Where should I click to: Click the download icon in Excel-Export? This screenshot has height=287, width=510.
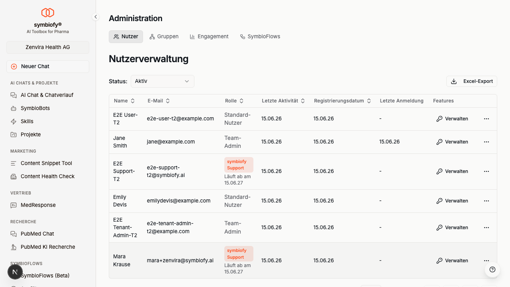pyautogui.click(x=454, y=81)
